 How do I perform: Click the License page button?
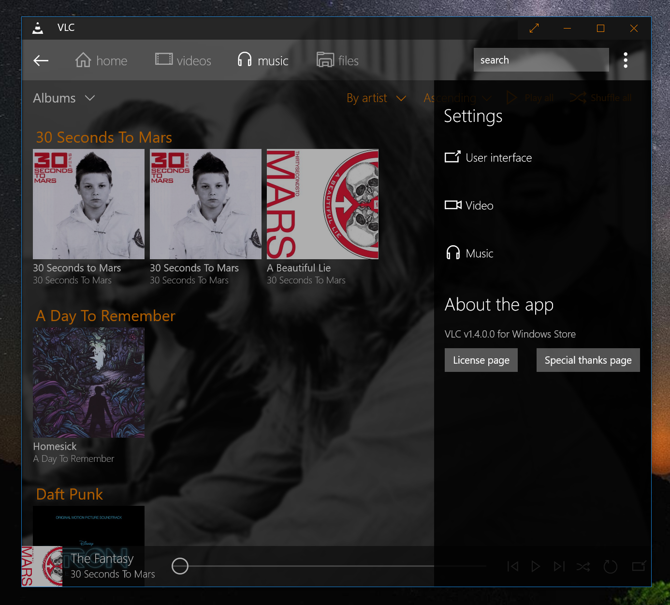click(481, 360)
